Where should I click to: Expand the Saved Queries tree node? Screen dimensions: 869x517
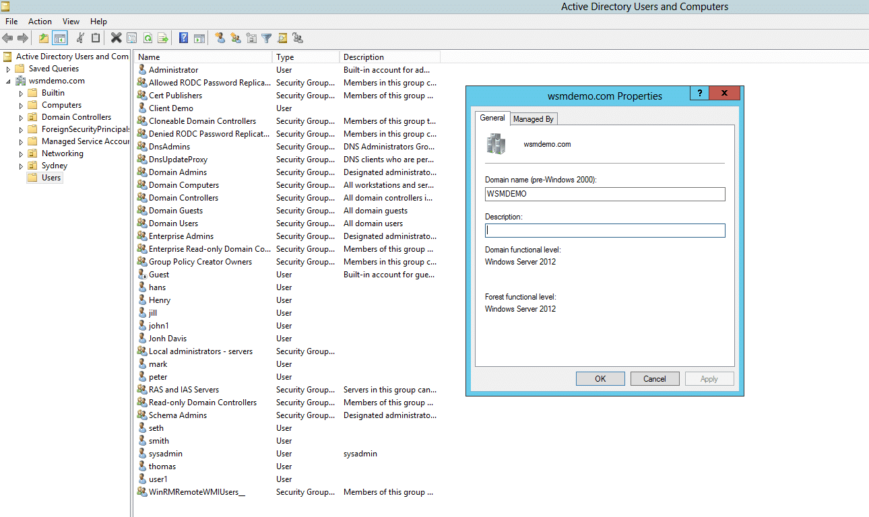point(8,69)
